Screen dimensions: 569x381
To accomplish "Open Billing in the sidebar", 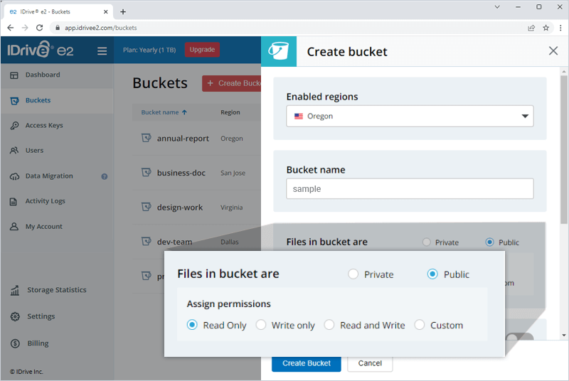I will click(38, 343).
